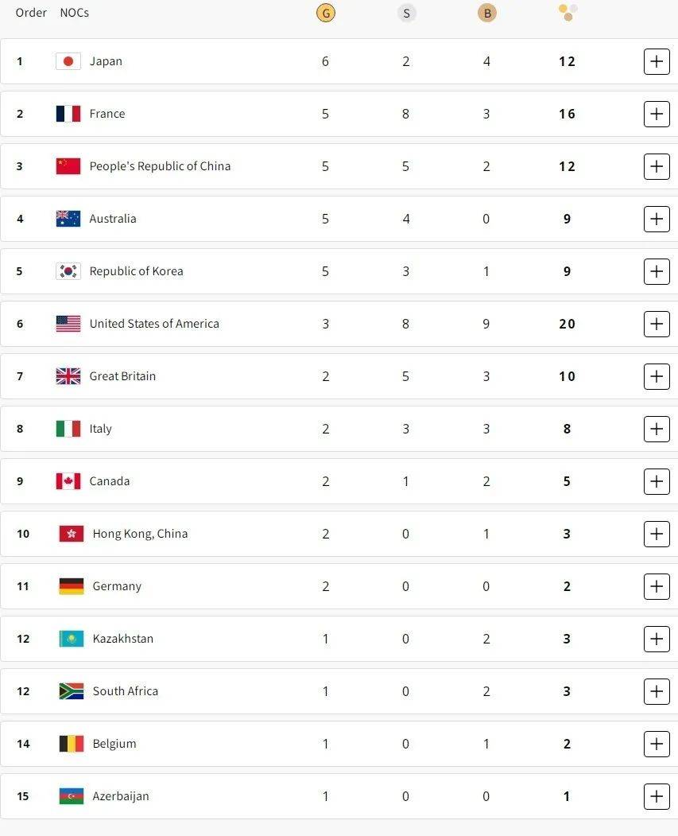Show details for People's Republic of China
678x836 pixels.
(x=657, y=166)
